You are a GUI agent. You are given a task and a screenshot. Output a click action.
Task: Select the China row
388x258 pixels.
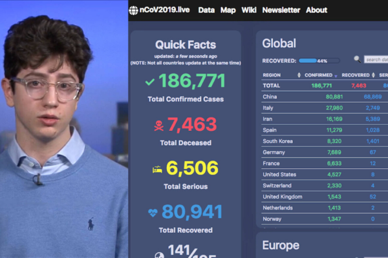point(325,97)
